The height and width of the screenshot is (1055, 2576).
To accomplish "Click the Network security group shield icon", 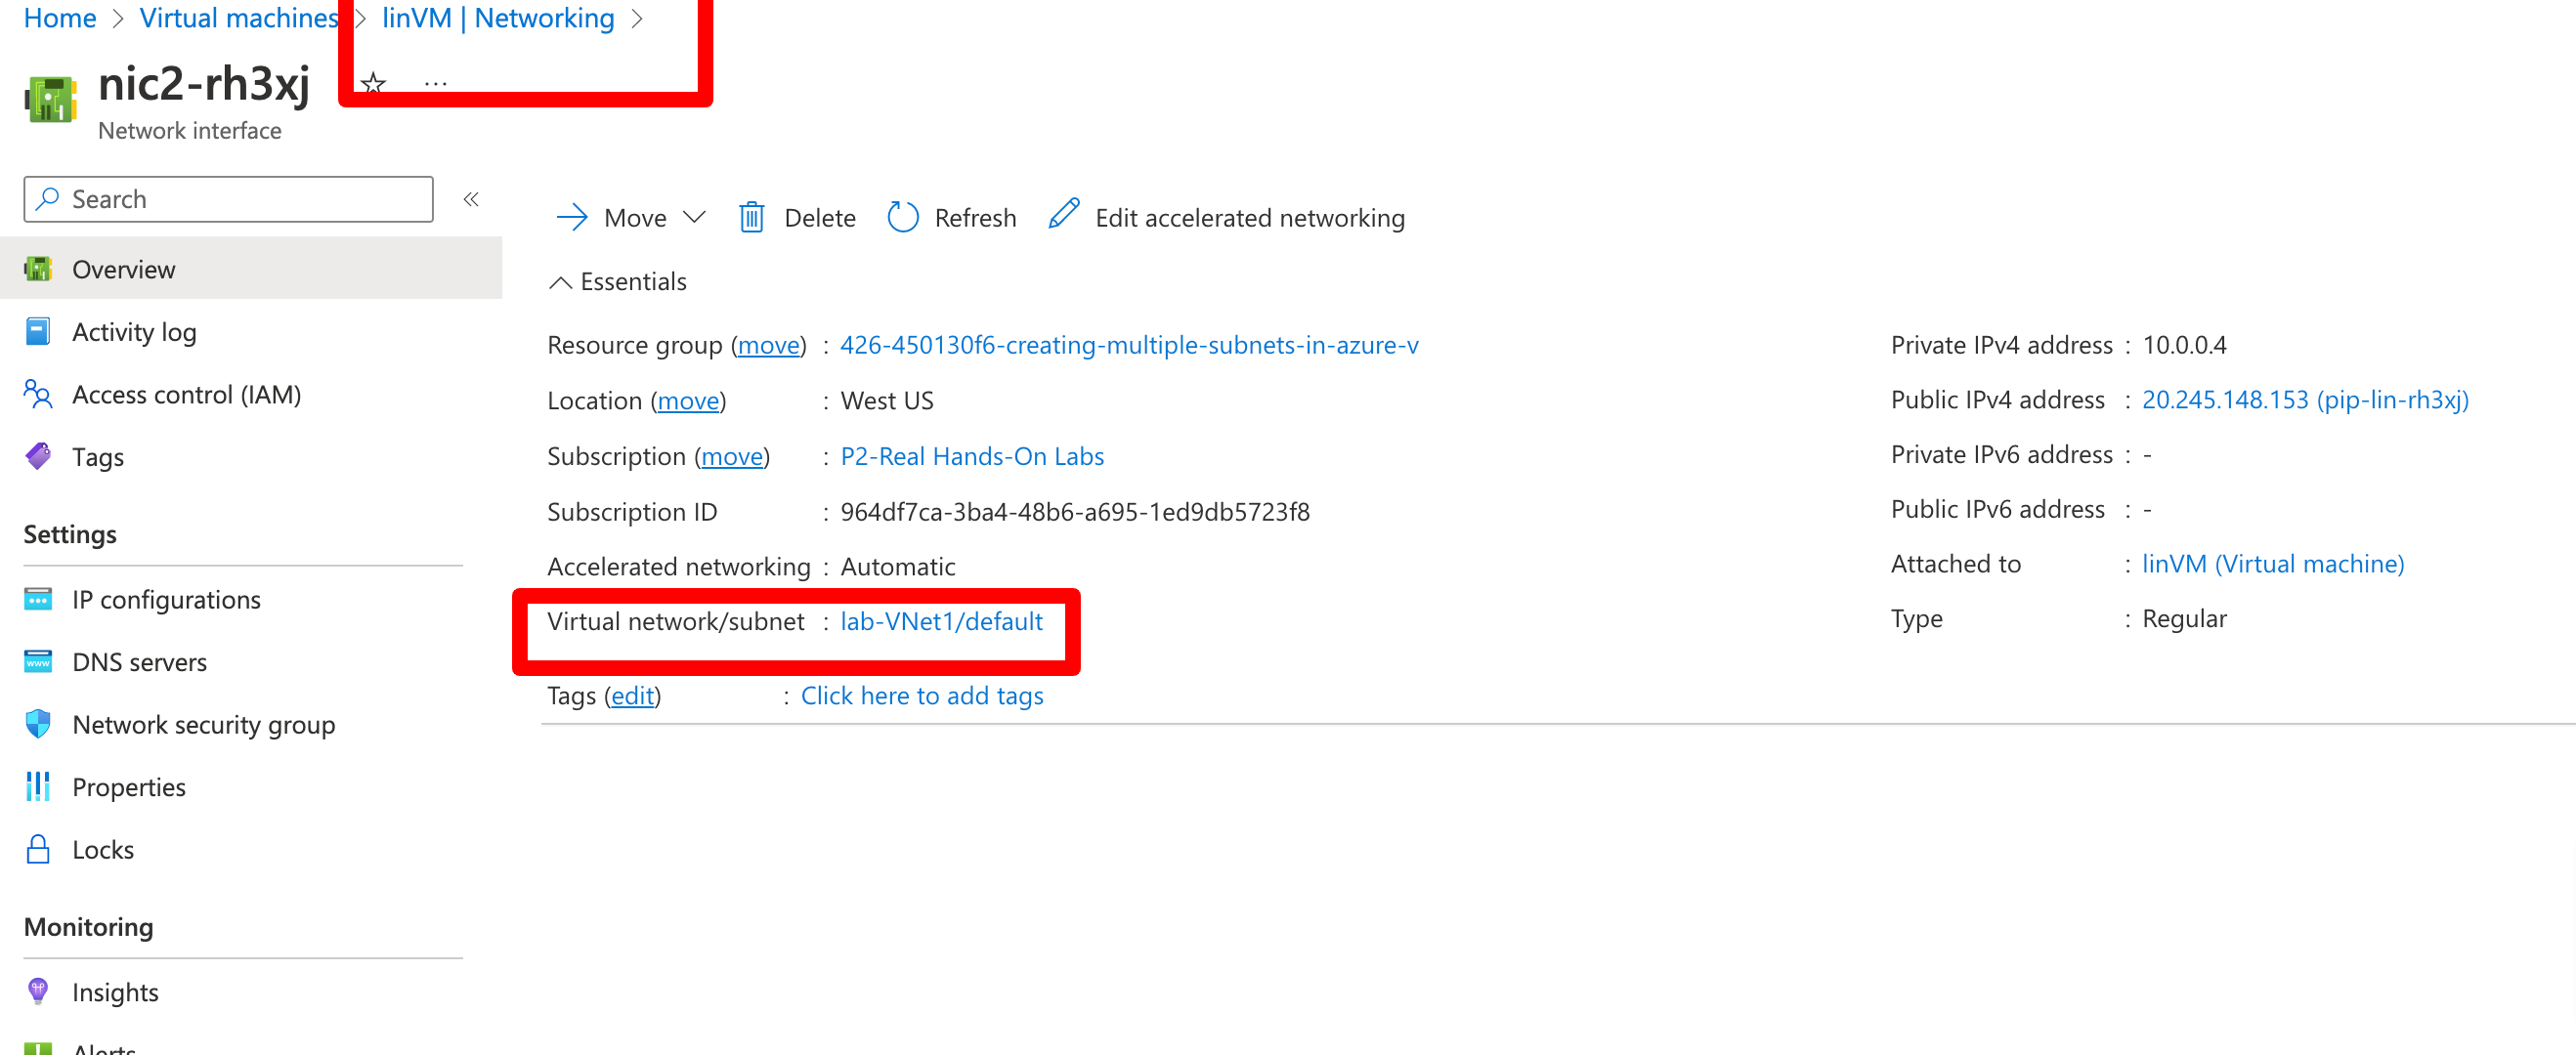I will [x=38, y=724].
